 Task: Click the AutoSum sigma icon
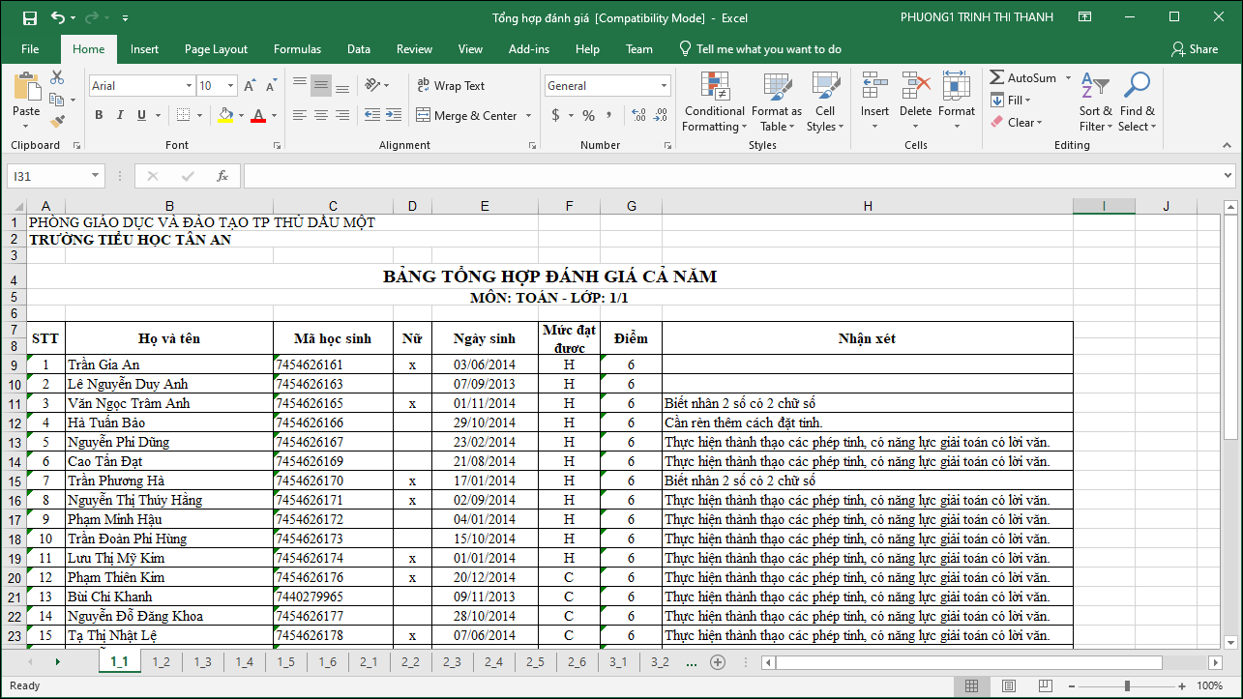pos(996,77)
